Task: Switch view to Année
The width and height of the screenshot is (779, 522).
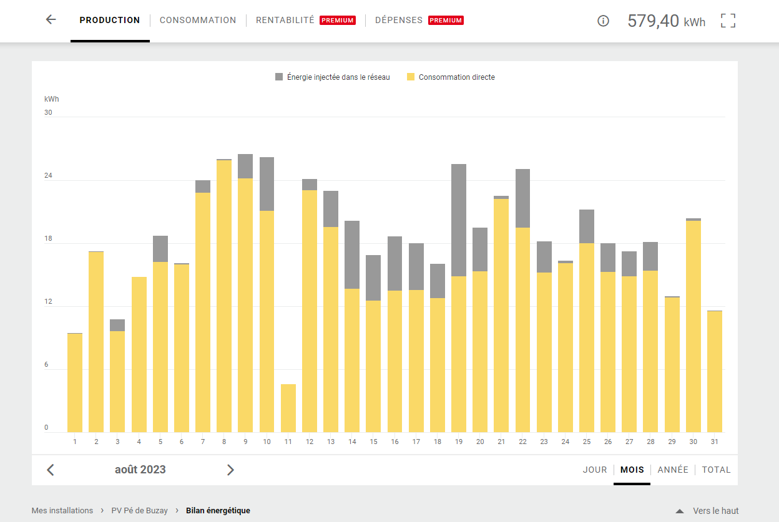Action: (x=673, y=470)
